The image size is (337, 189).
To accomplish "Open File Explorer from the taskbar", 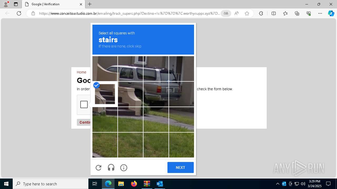I will 121,184.
